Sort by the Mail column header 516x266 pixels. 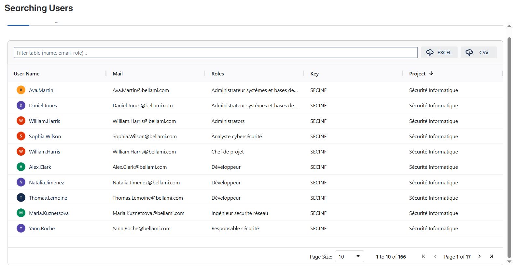coord(118,74)
